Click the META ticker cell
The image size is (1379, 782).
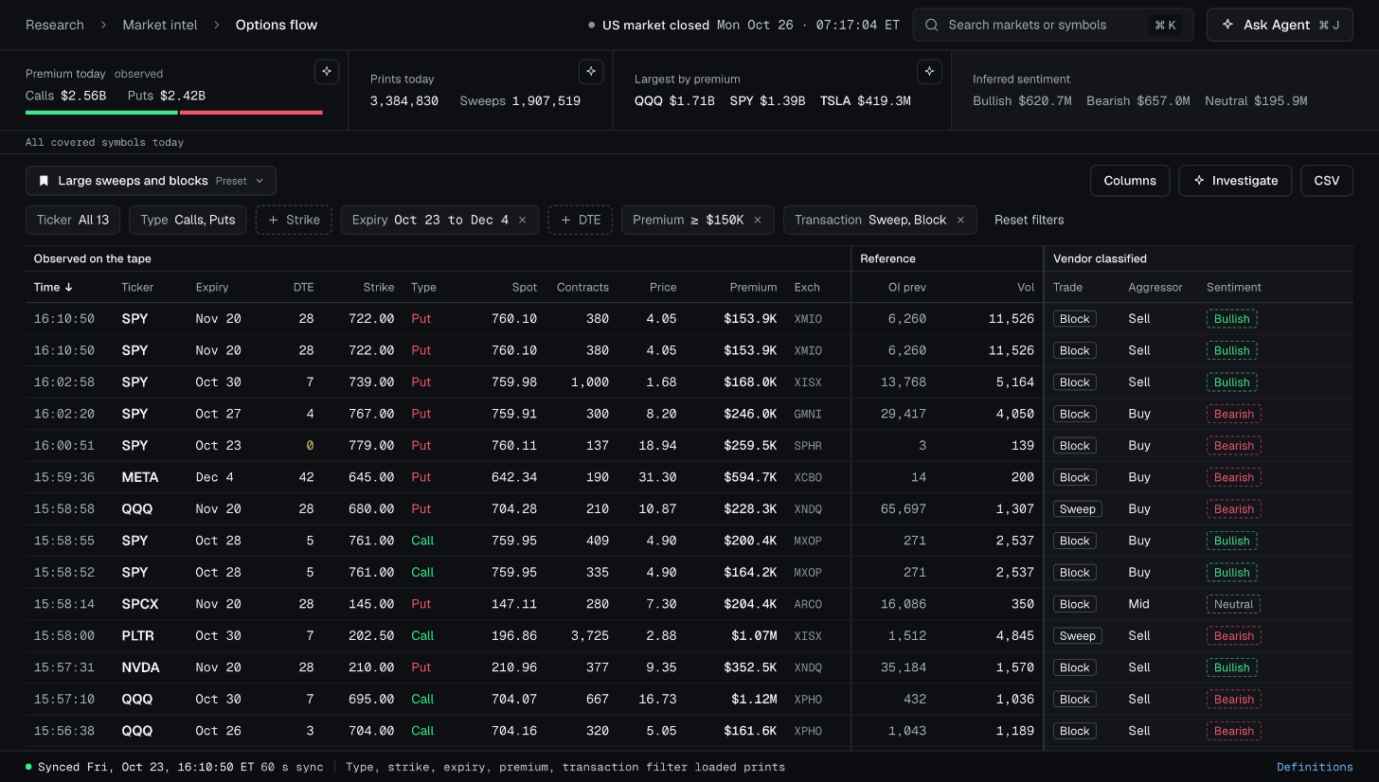pyautogui.click(x=140, y=477)
